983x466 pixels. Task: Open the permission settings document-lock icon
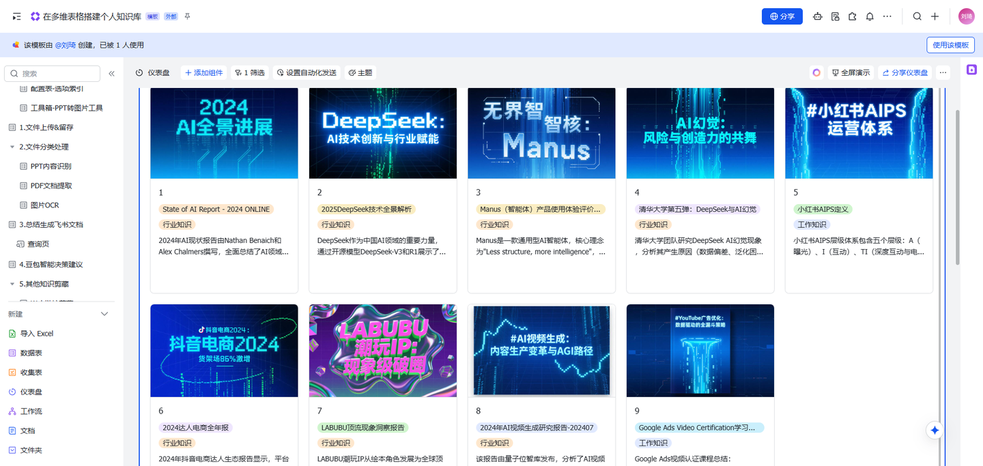[835, 16]
